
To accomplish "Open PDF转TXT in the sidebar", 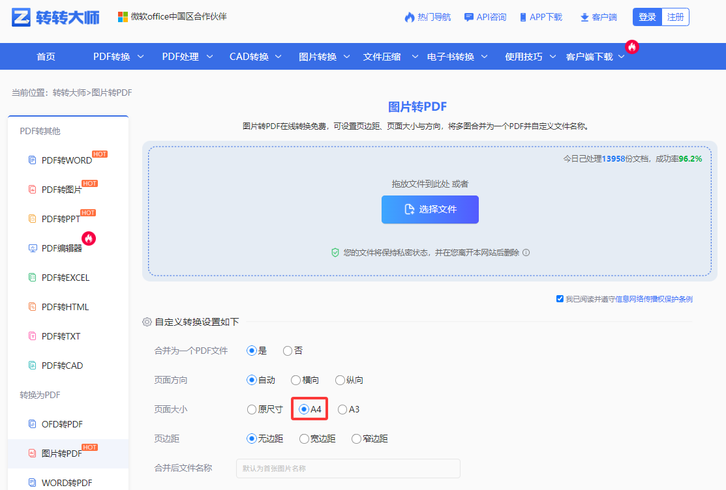I will (x=61, y=336).
